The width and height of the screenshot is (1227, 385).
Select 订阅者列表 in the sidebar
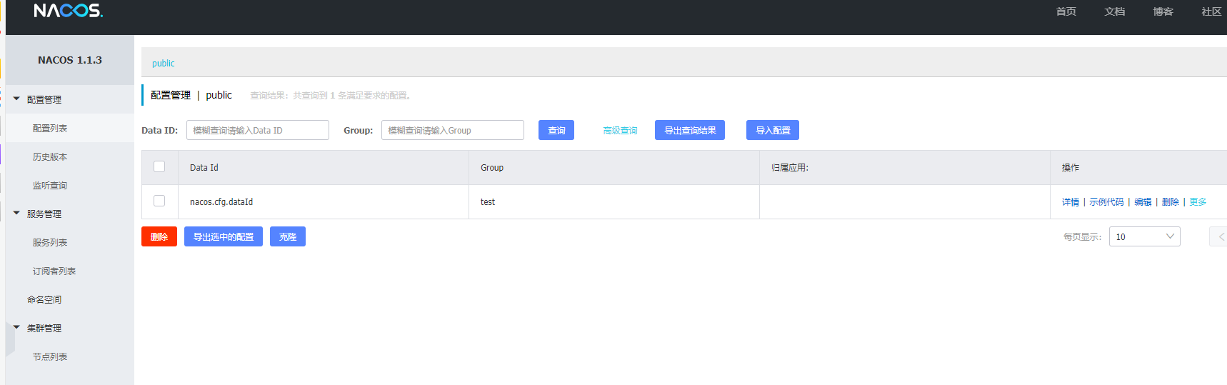click(x=70, y=271)
